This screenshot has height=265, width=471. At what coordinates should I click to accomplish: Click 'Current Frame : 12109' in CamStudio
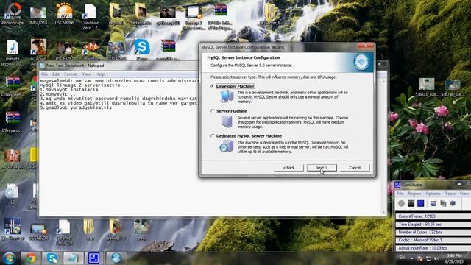[417, 216]
